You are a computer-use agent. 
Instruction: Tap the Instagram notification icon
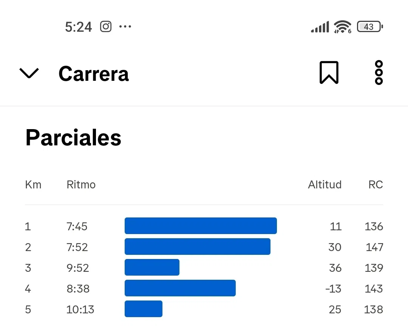pos(106,26)
